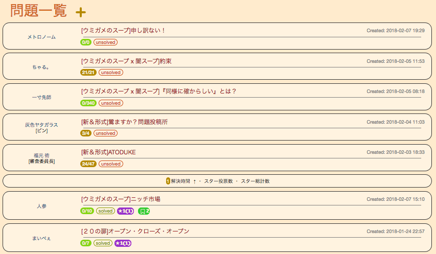Click the plus icon beside 問題一覧
The width and height of the screenshot is (436, 254).
click(81, 12)
